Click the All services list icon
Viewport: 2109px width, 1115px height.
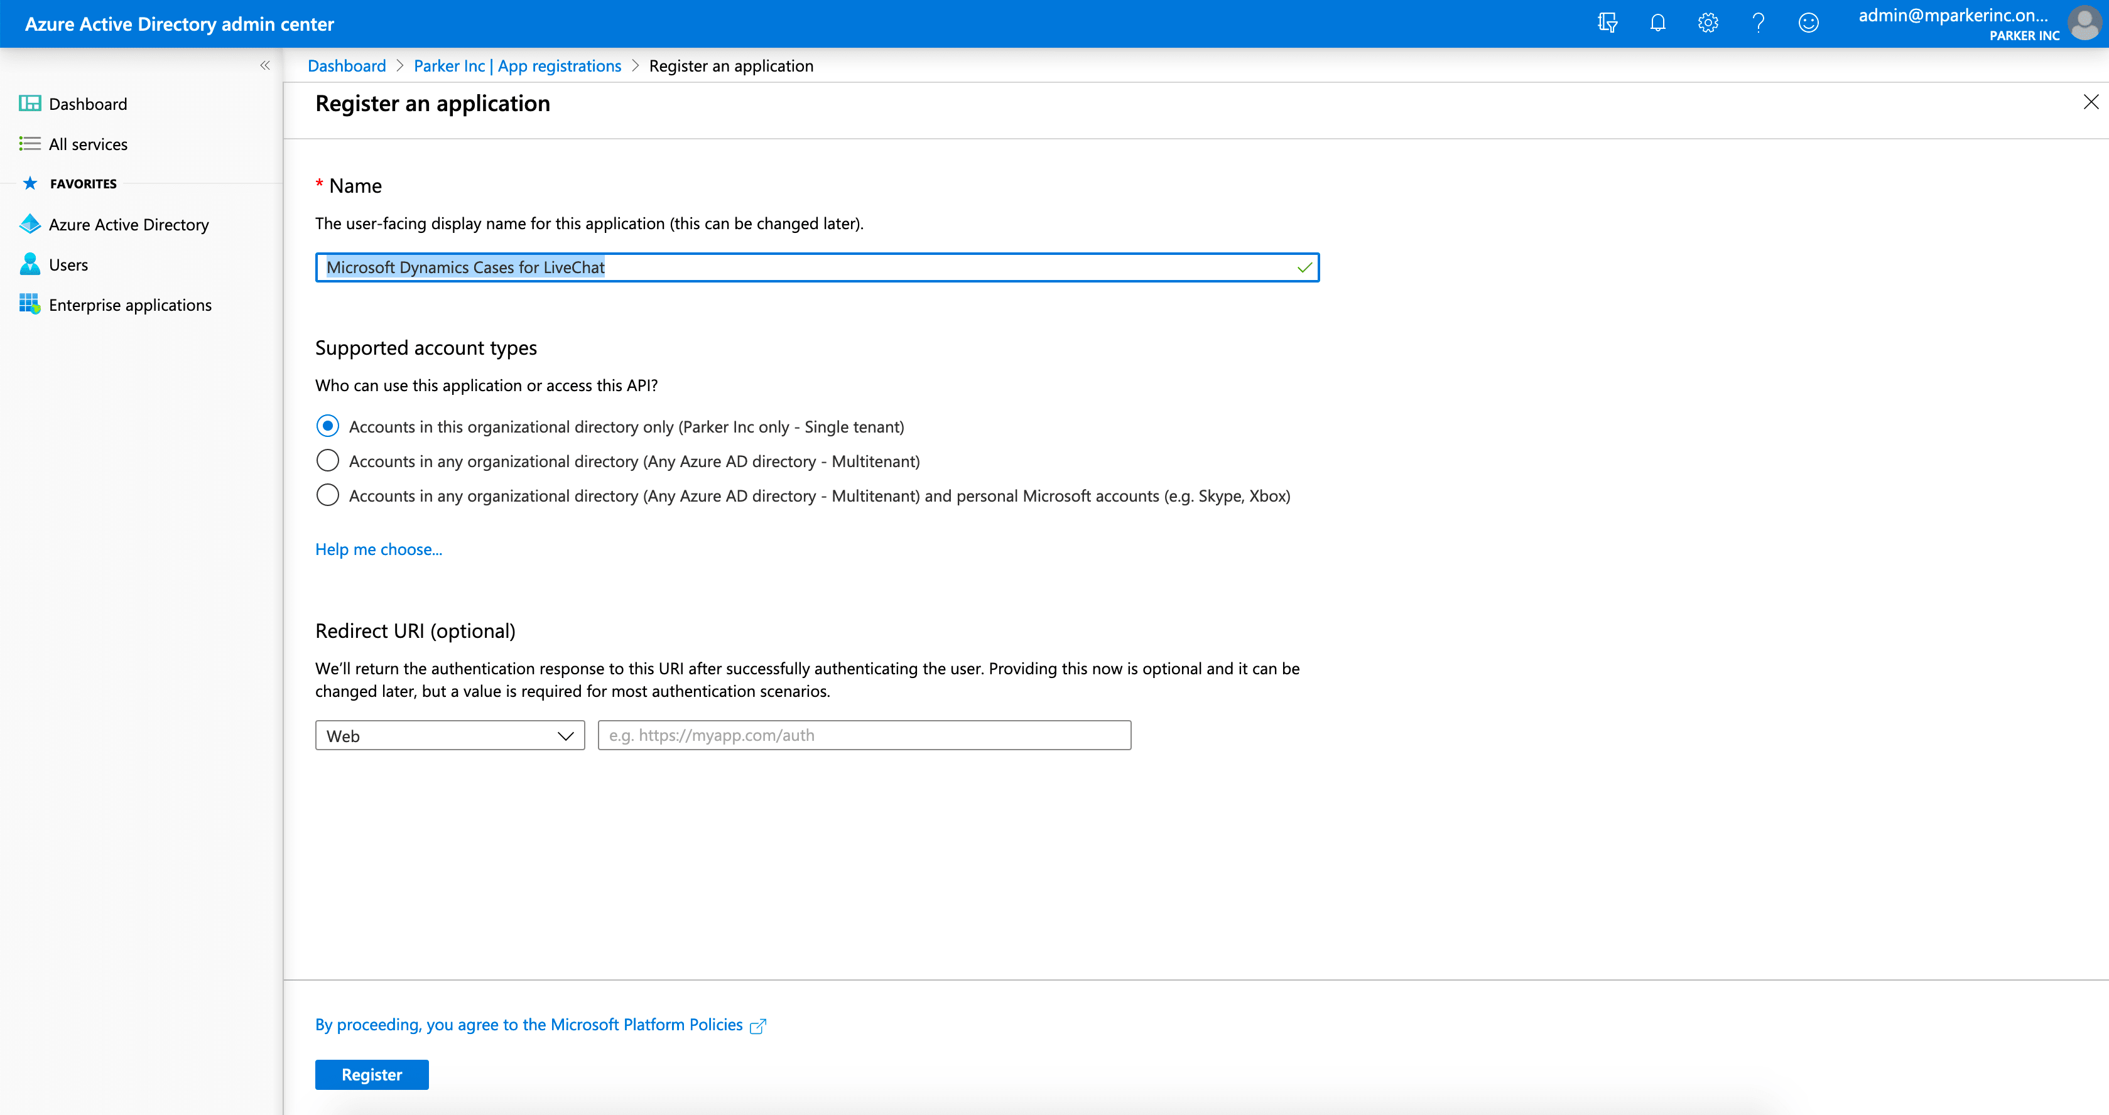tap(30, 144)
